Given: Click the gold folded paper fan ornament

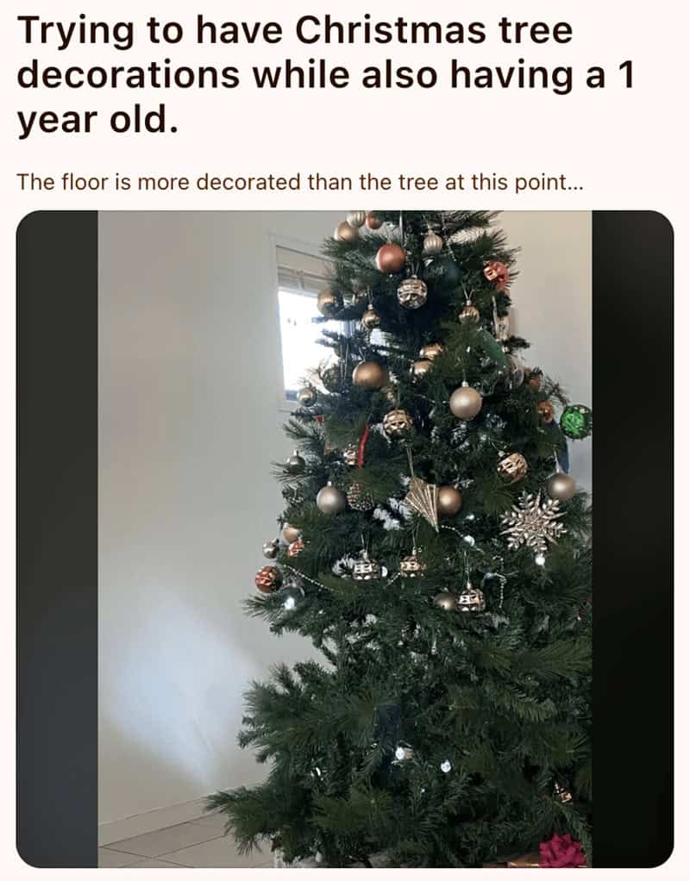Looking at the screenshot, I should [x=423, y=503].
